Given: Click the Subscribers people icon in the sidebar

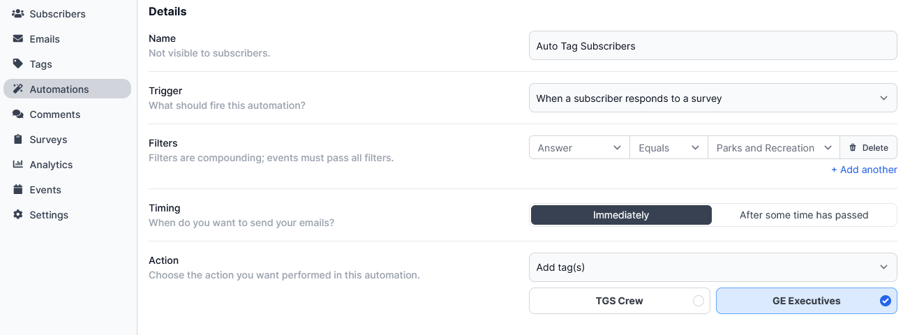Looking at the screenshot, I should [x=18, y=14].
